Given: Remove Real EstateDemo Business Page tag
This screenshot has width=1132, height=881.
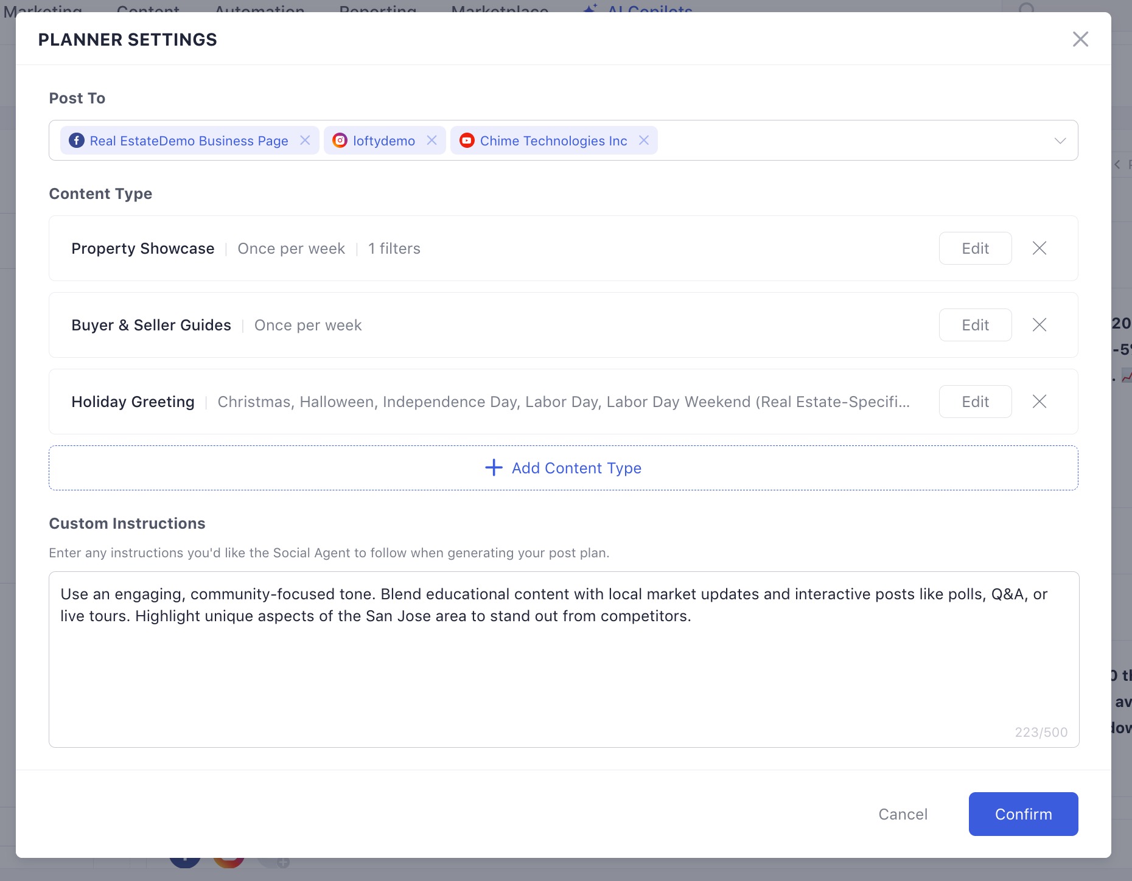Looking at the screenshot, I should [x=305, y=141].
